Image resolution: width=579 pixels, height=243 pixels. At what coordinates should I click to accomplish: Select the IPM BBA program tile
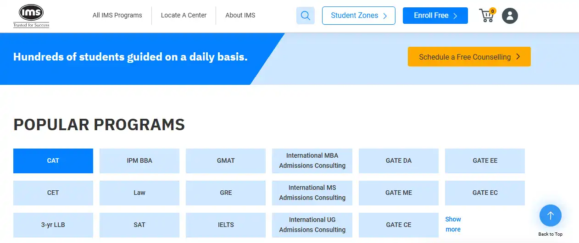point(139,161)
